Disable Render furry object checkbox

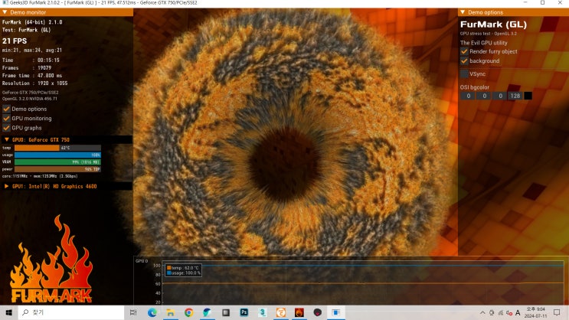[x=464, y=51]
